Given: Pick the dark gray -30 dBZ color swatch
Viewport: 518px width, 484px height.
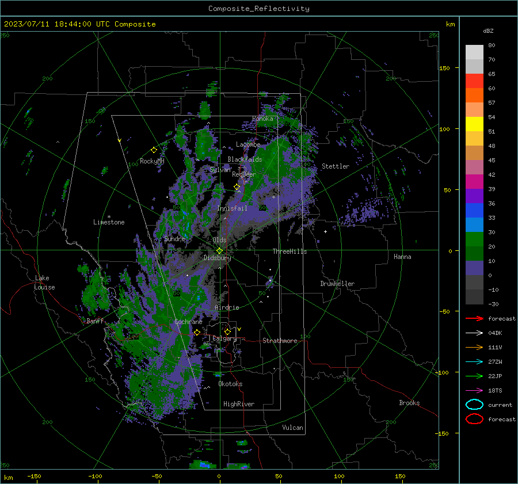Looking at the screenshot, I should coord(474,297).
